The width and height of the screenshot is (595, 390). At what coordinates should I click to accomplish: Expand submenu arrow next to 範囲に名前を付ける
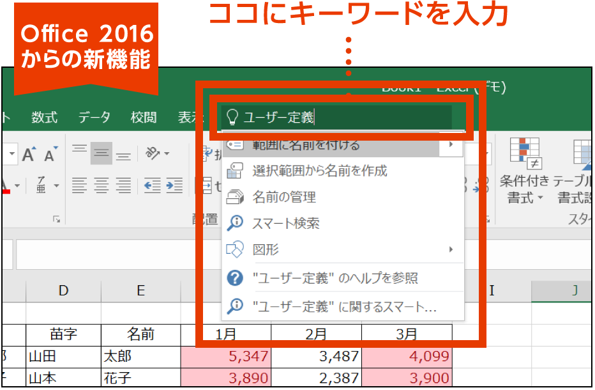coord(451,144)
